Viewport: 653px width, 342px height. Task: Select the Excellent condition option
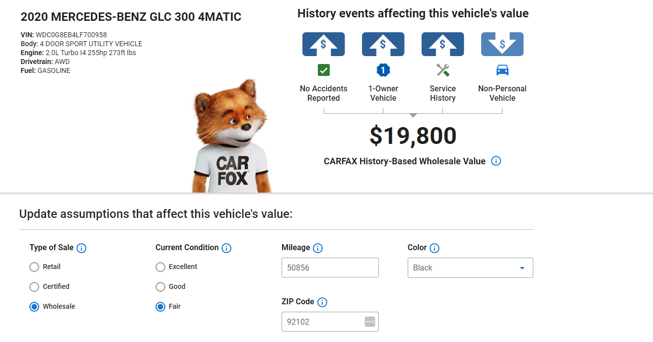click(160, 267)
